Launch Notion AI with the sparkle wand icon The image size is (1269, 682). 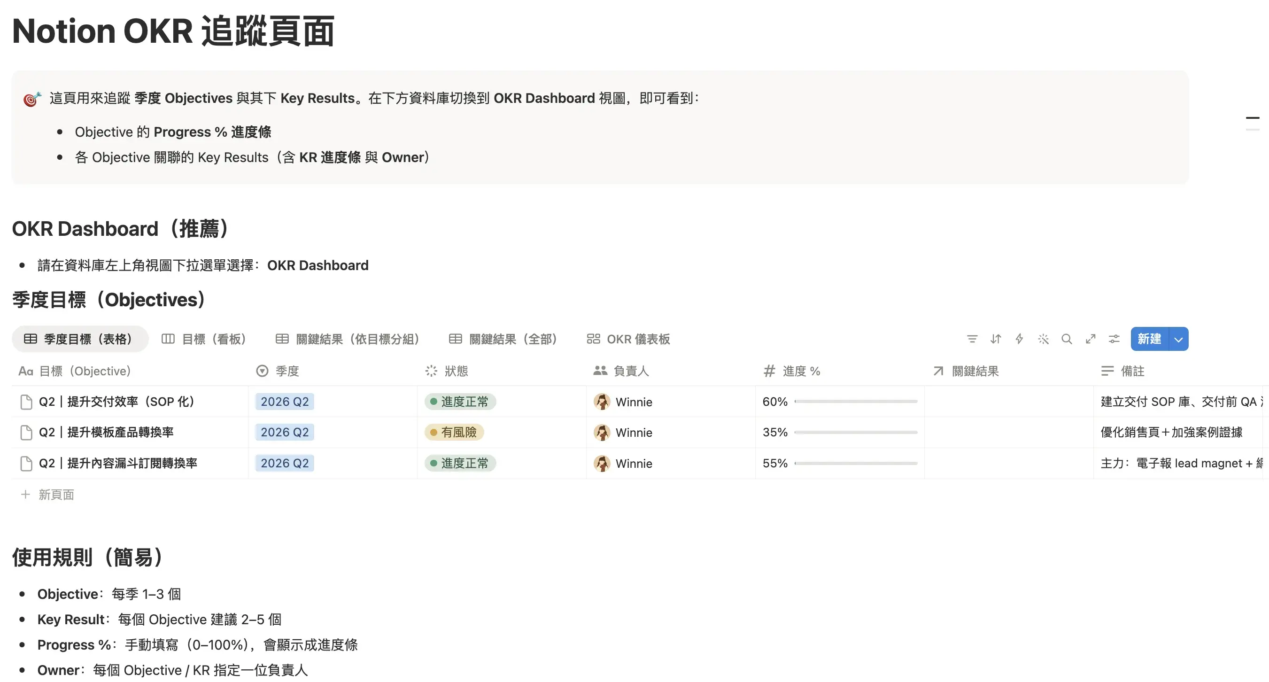tap(1044, 339)
